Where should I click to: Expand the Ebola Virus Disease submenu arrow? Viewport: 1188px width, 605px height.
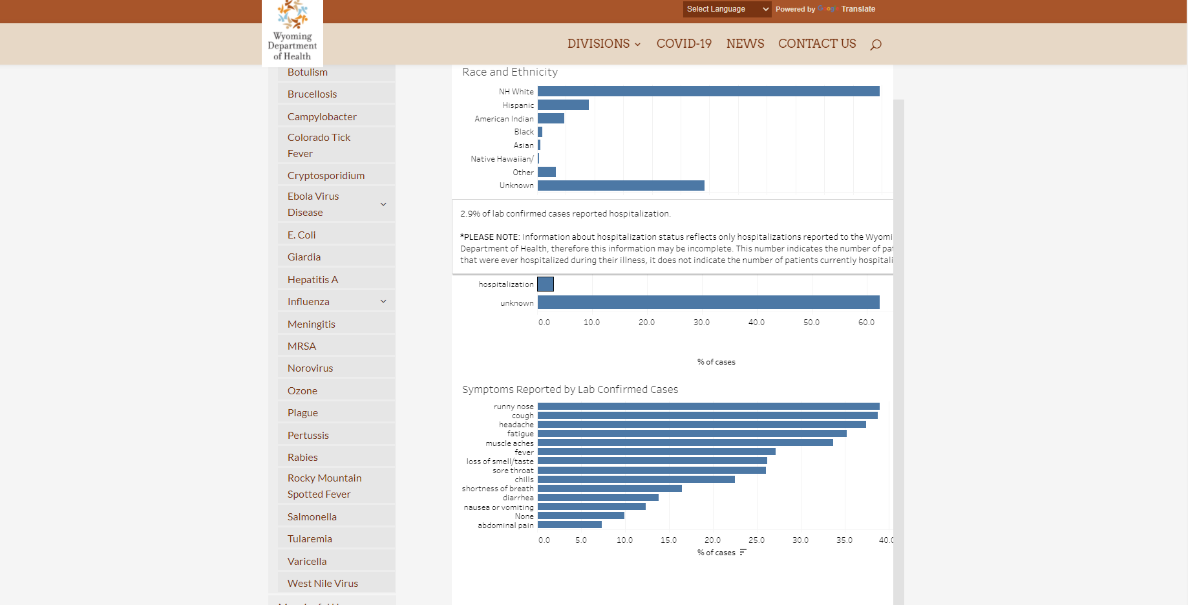[x=383, y=204]
